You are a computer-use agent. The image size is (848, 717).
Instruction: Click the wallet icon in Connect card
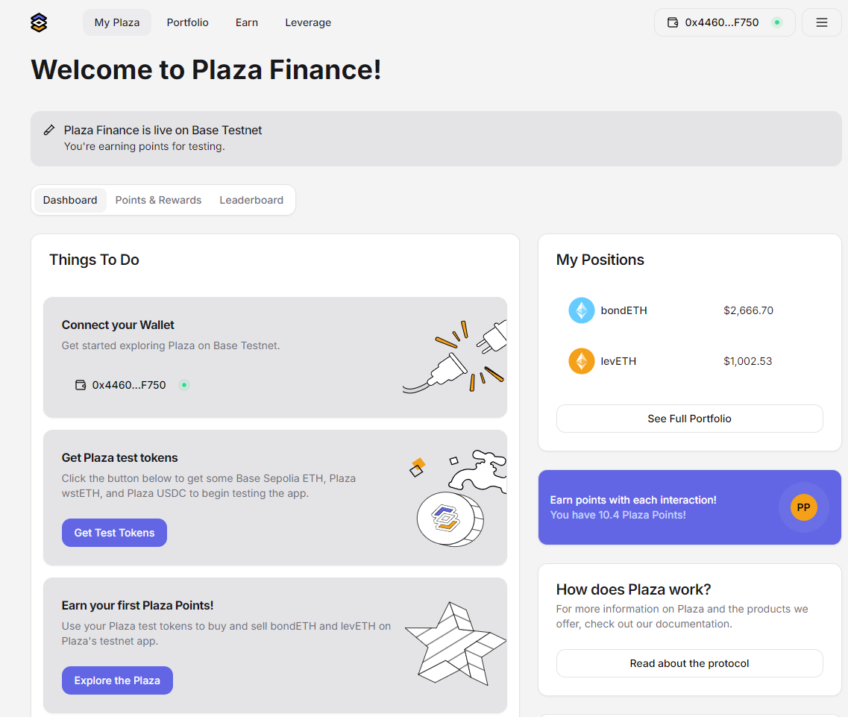click(x=81, y=385)
